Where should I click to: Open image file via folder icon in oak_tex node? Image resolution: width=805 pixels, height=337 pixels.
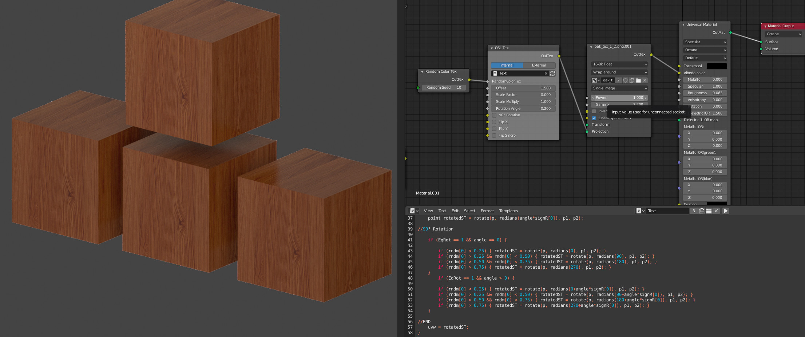click(x=638, y=80)
